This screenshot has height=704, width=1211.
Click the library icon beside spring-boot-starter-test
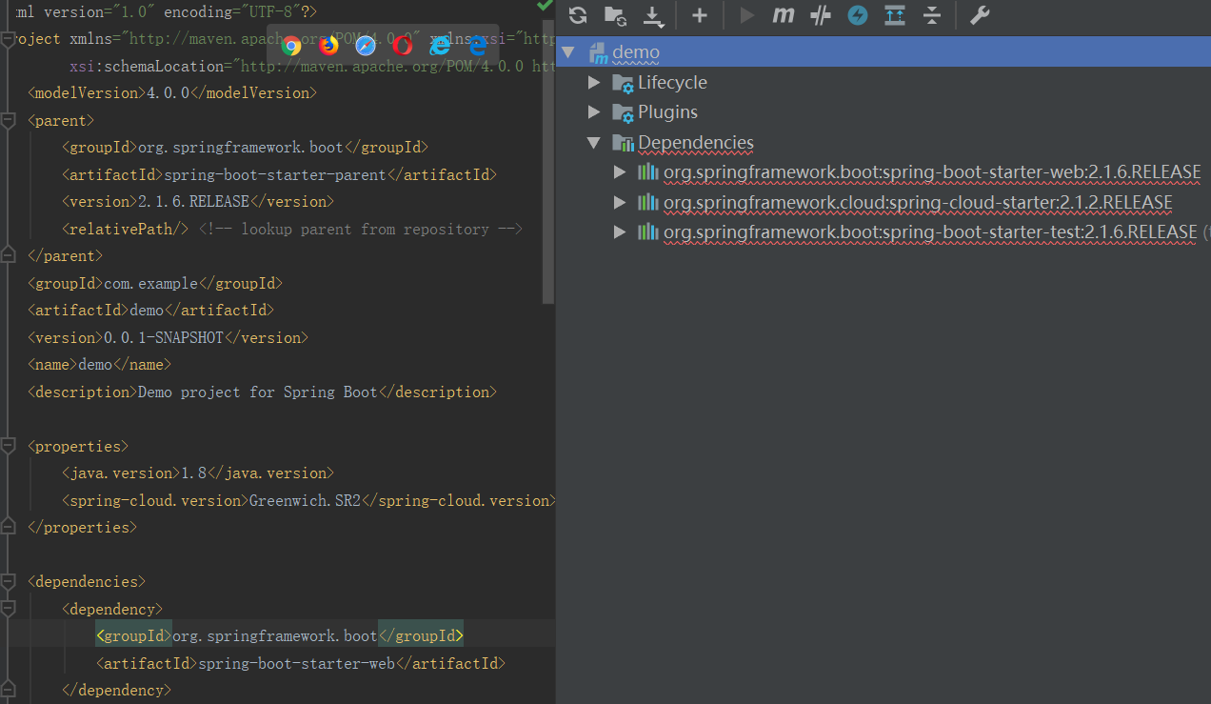click(x=648, y=232)
